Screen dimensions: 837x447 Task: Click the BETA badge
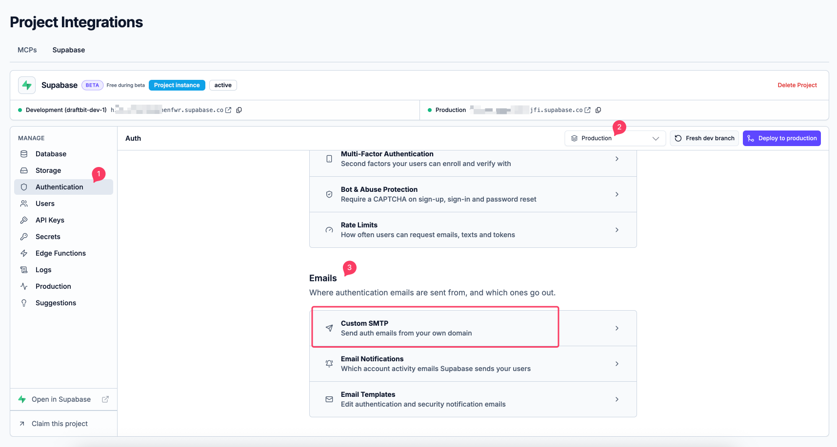(92, 85)
